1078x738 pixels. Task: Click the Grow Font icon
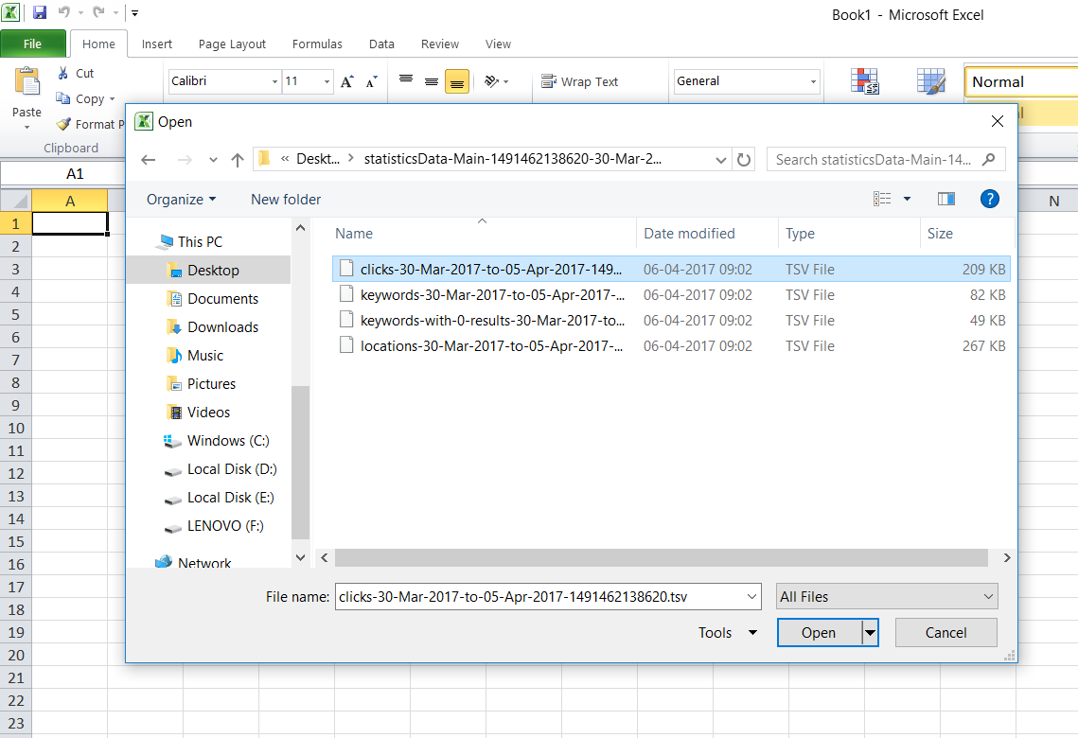348,81
